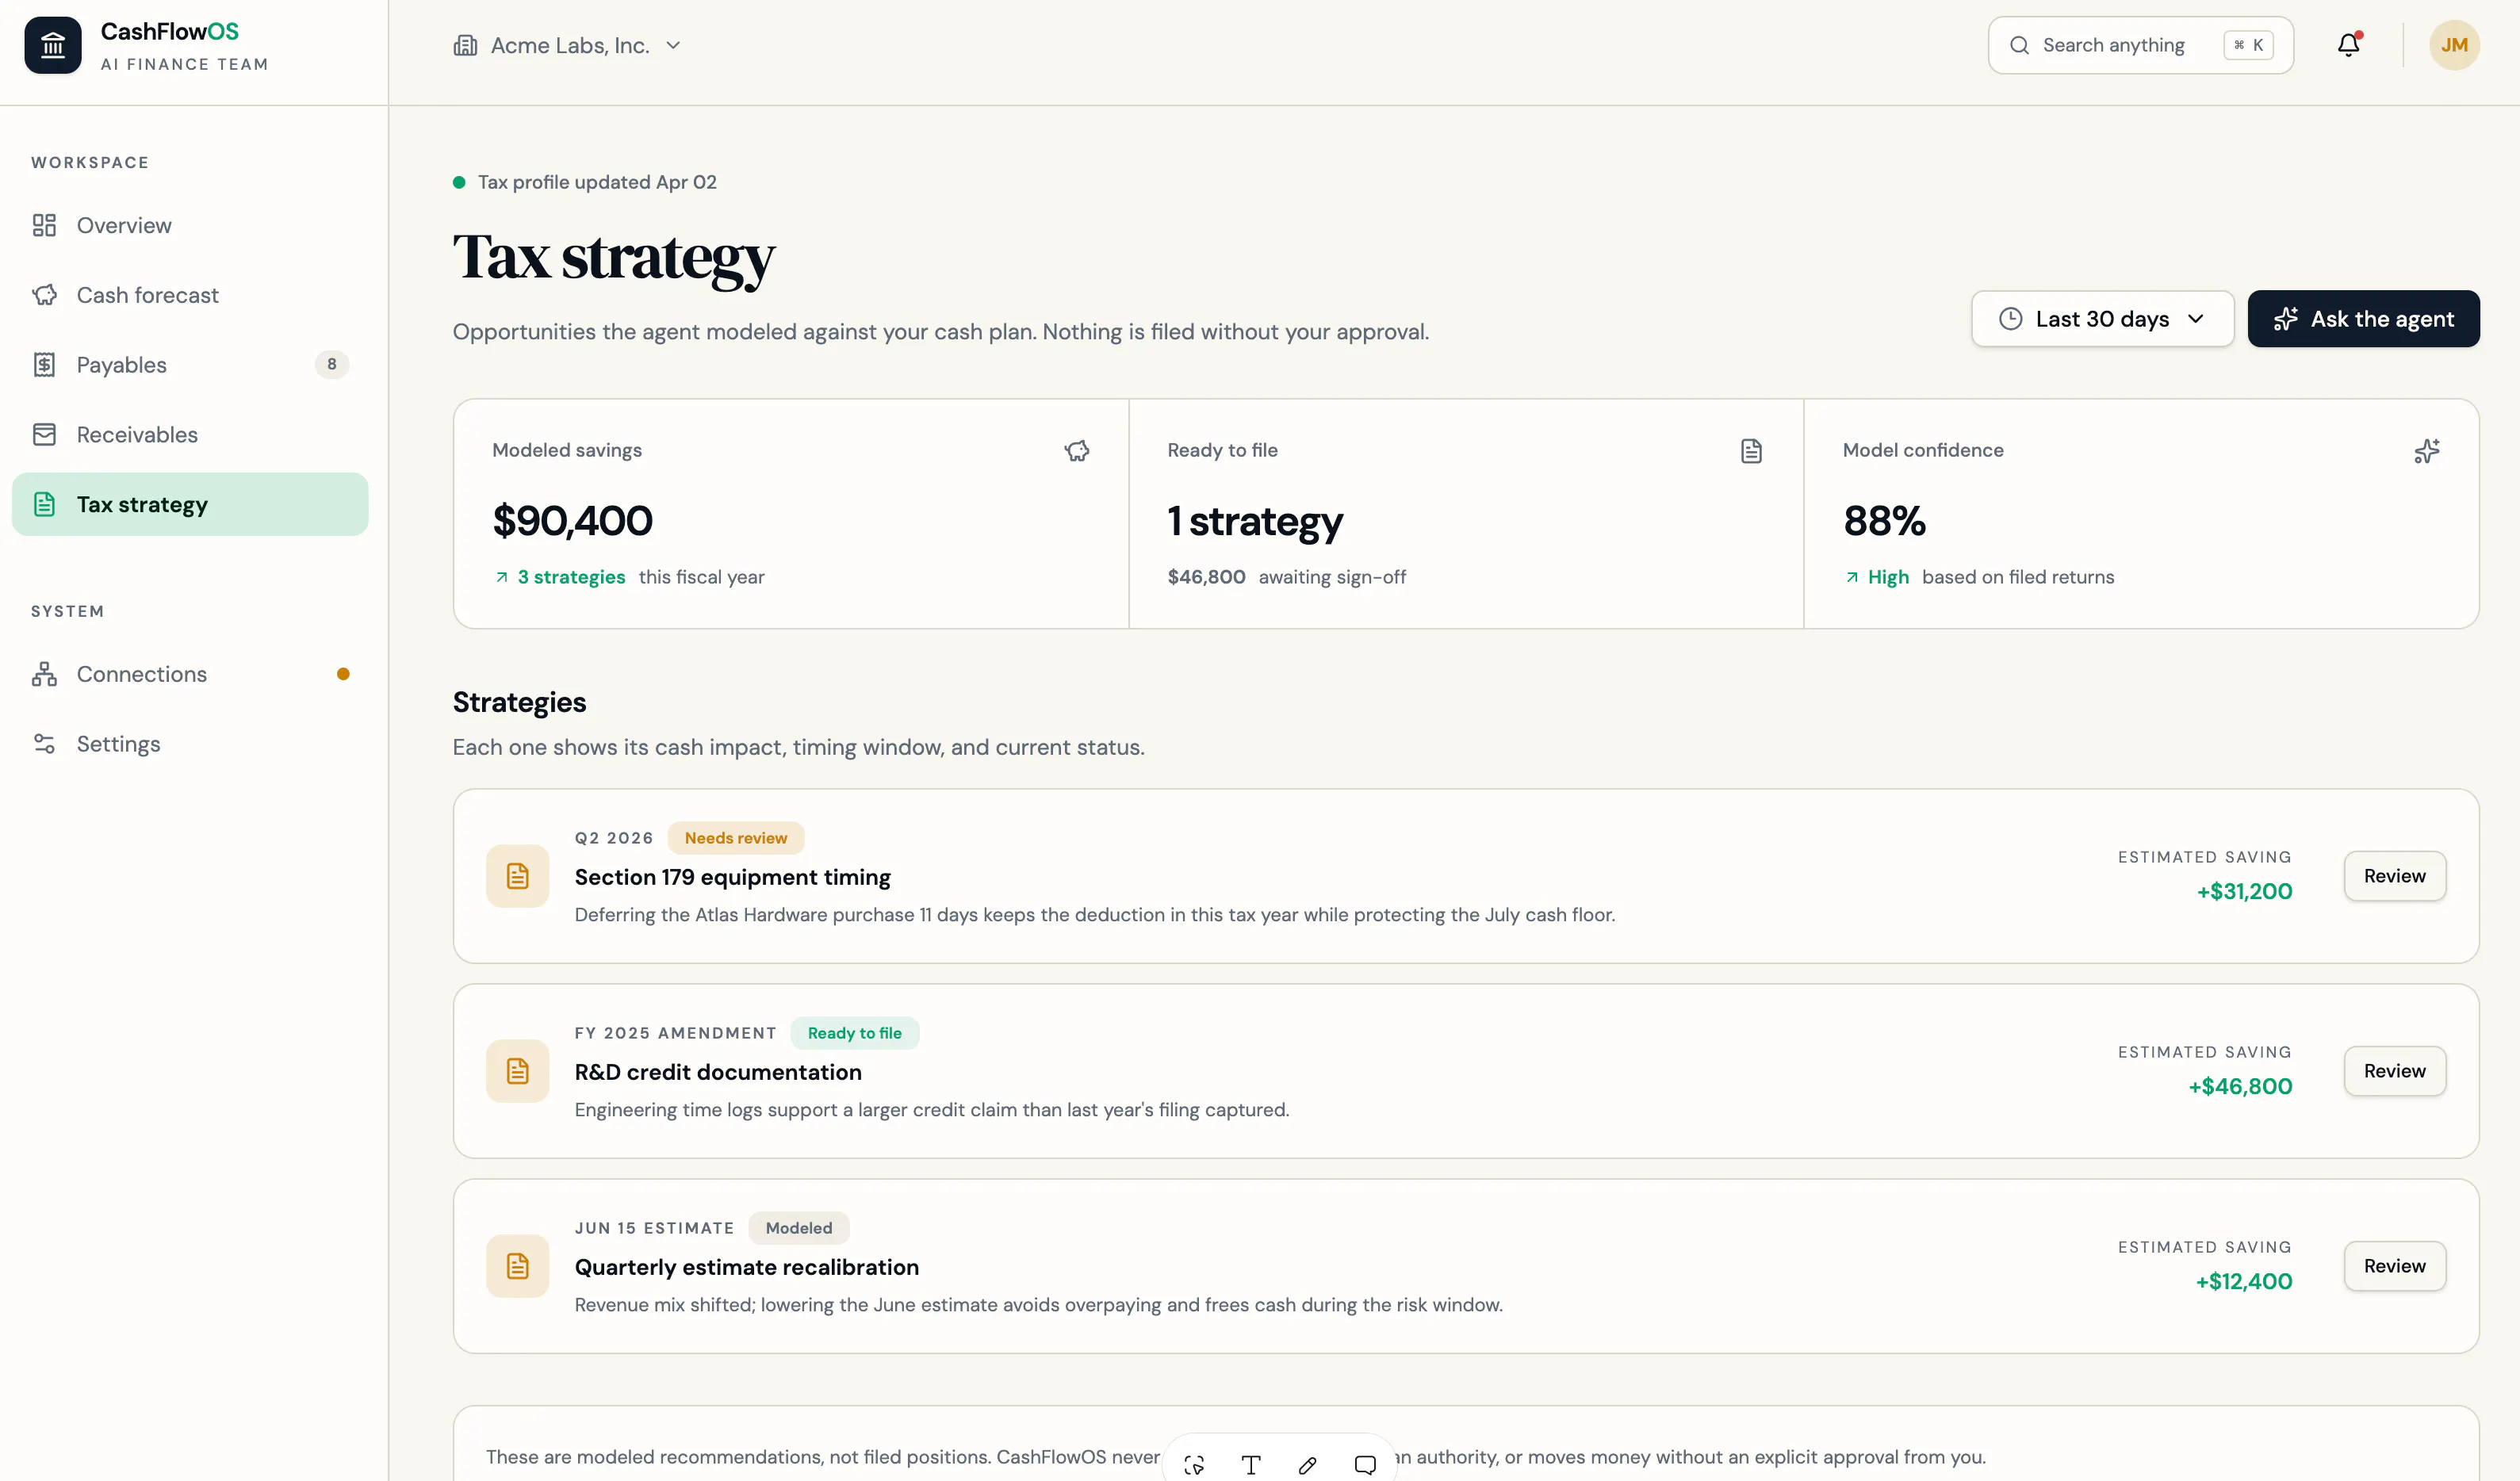Open Receivables from the workspace menu

[x=190, y=435]
